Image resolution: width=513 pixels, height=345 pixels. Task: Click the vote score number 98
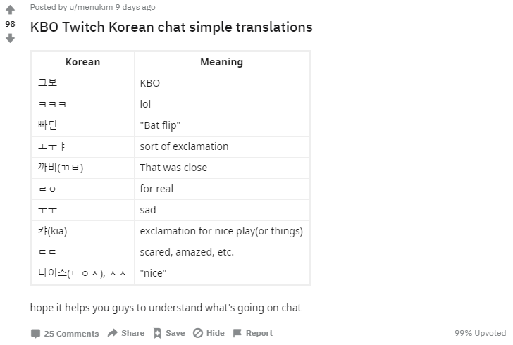[10, 24]
